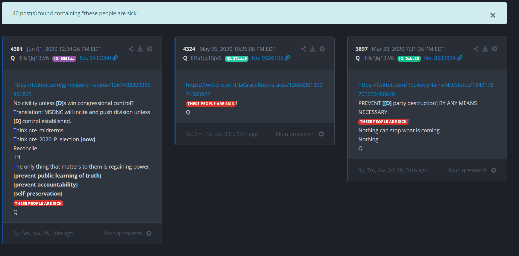Click tripcode !!Hs1Jq13jV6 in post 4324
Screen dimensions: 519x256
pyautogui.click(x=206, y=58)
